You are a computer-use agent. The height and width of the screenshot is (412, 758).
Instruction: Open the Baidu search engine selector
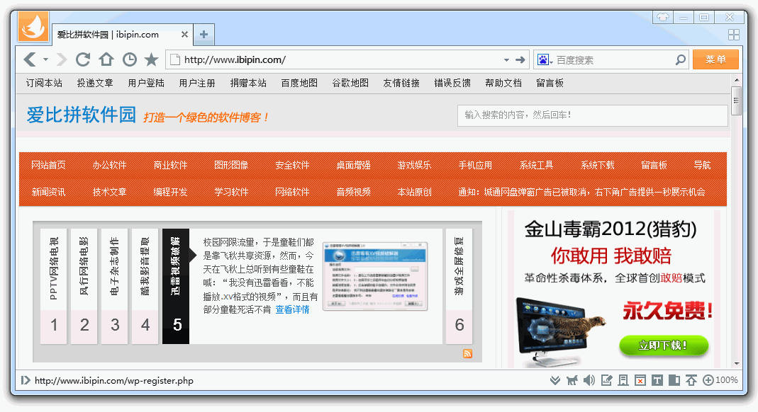click(545, 60)
